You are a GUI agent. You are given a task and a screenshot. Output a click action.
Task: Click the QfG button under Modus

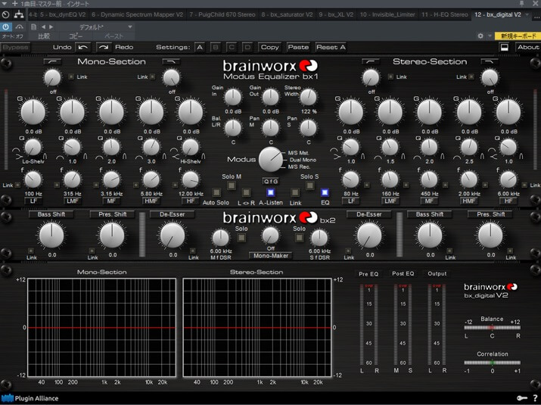271,181
